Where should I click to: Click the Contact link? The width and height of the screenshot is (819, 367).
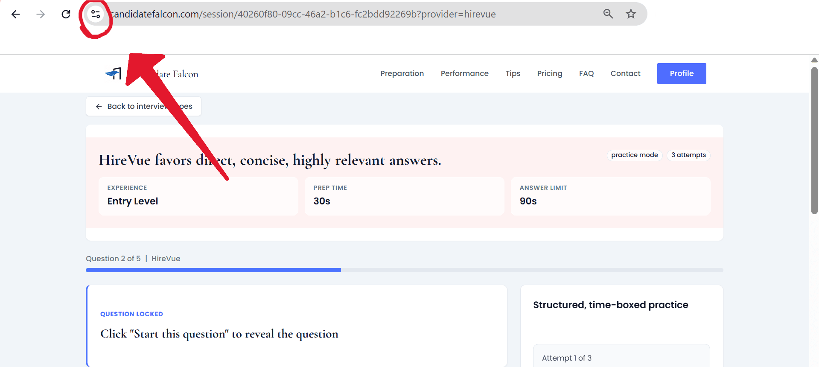pos(625,73)
